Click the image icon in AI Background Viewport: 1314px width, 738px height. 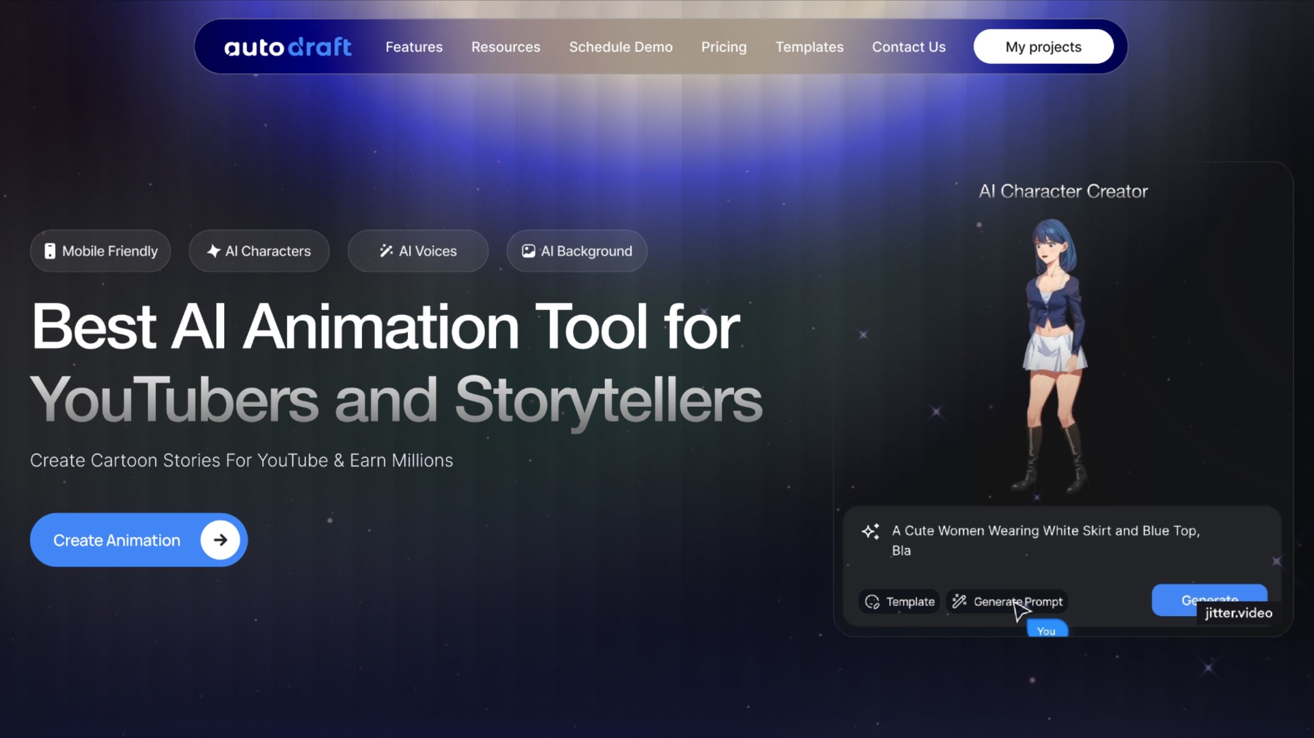[528, 251]
